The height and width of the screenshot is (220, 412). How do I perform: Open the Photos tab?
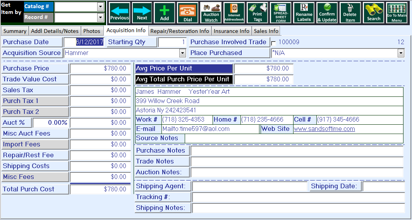pos(92,31)
